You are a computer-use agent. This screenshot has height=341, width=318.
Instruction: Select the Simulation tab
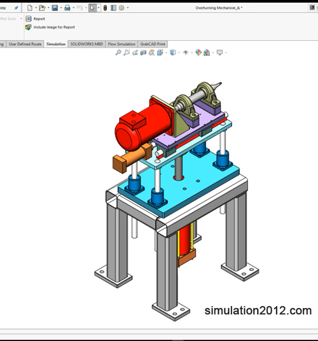56,44
